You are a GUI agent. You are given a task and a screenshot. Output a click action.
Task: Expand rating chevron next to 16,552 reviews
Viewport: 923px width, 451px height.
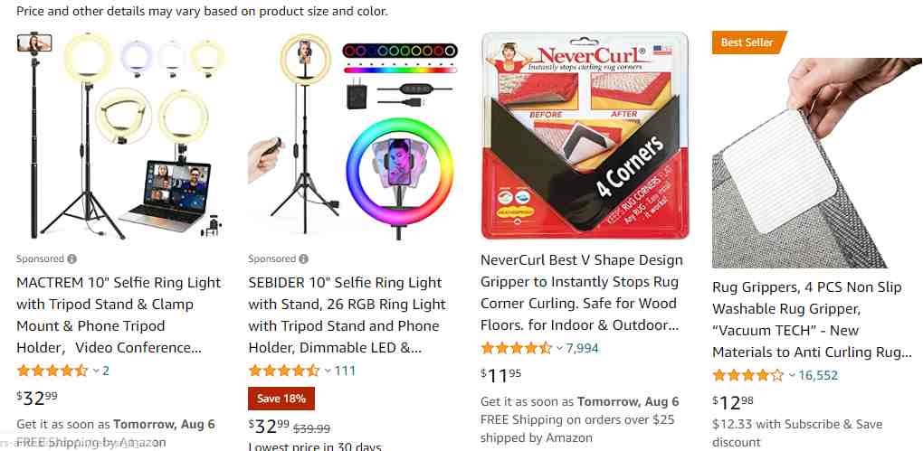coord(792,376)
